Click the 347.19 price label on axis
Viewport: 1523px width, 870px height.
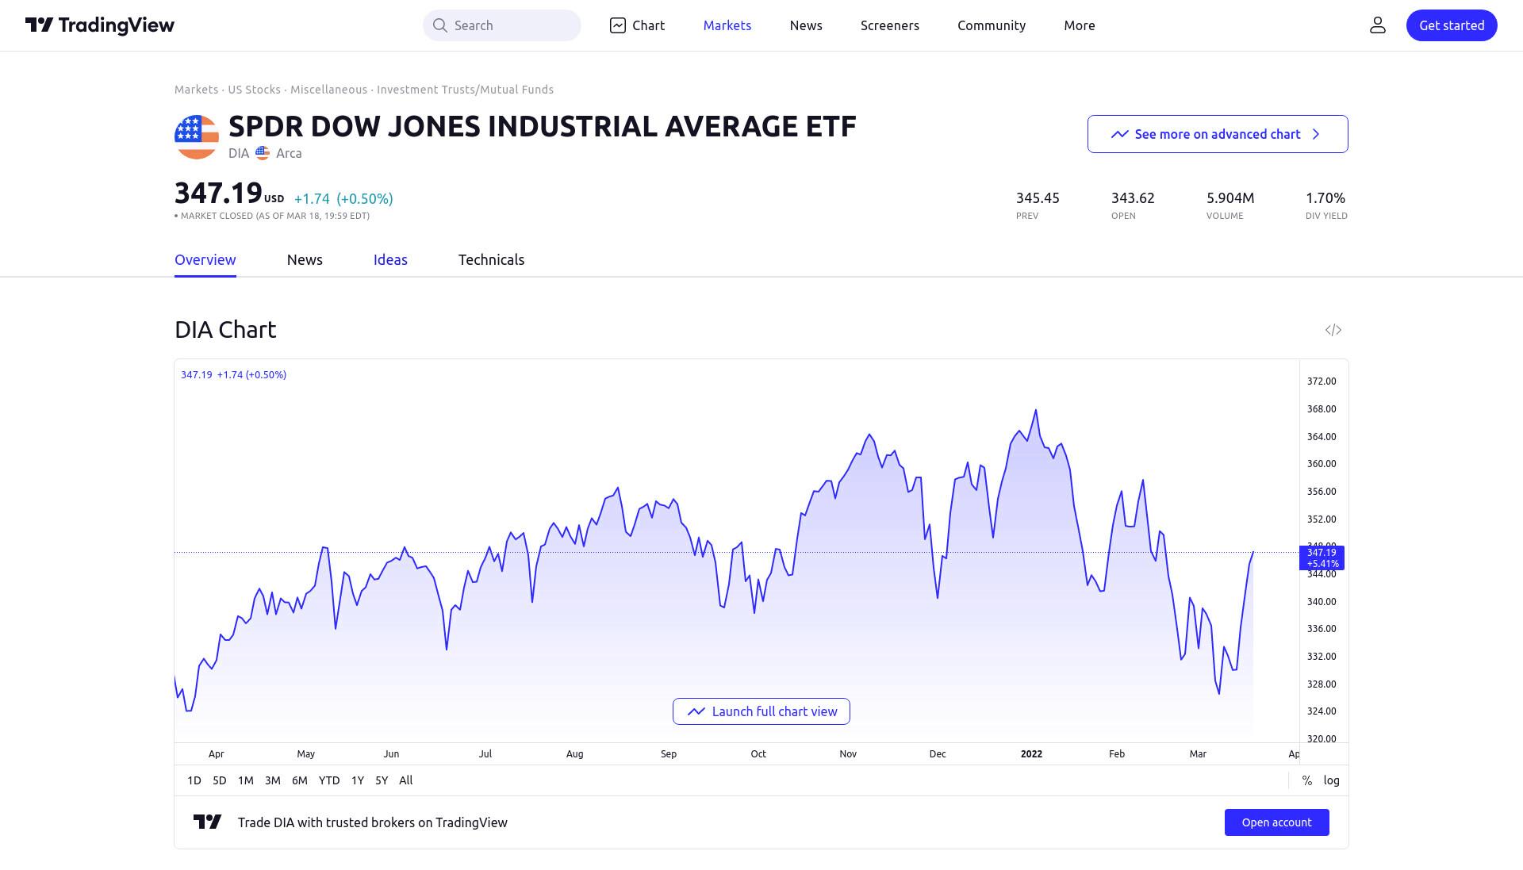click(1322, 558)
